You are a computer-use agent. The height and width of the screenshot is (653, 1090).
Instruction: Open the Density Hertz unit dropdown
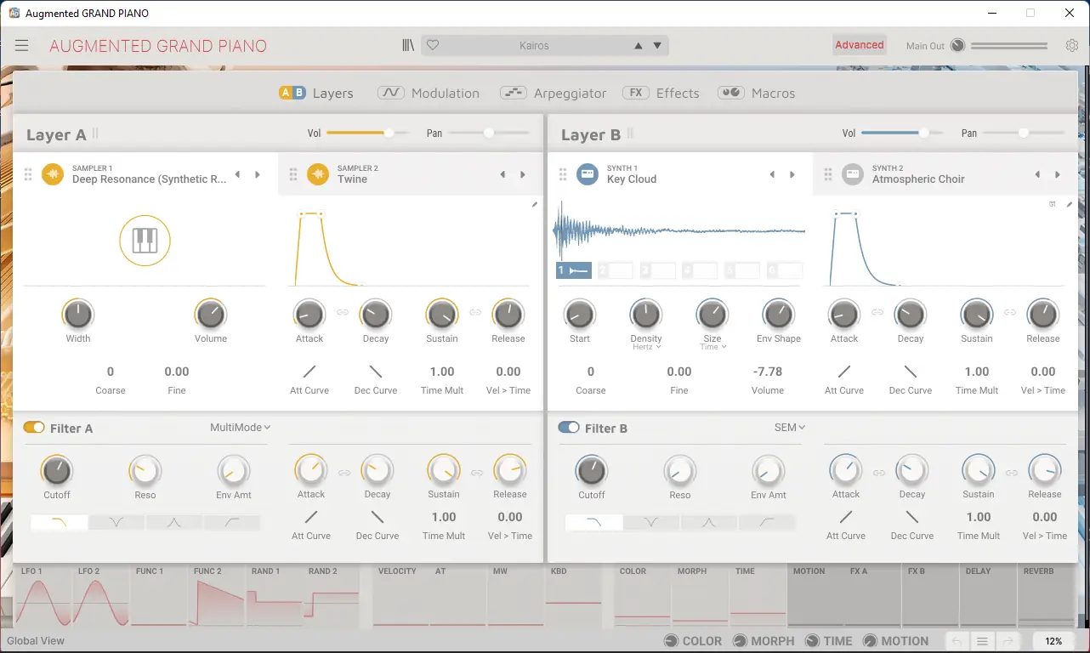(646, 347)
